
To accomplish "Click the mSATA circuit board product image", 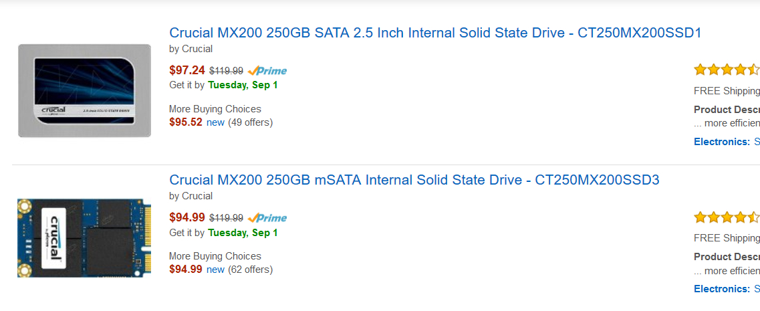I will [x=84, y=237].
